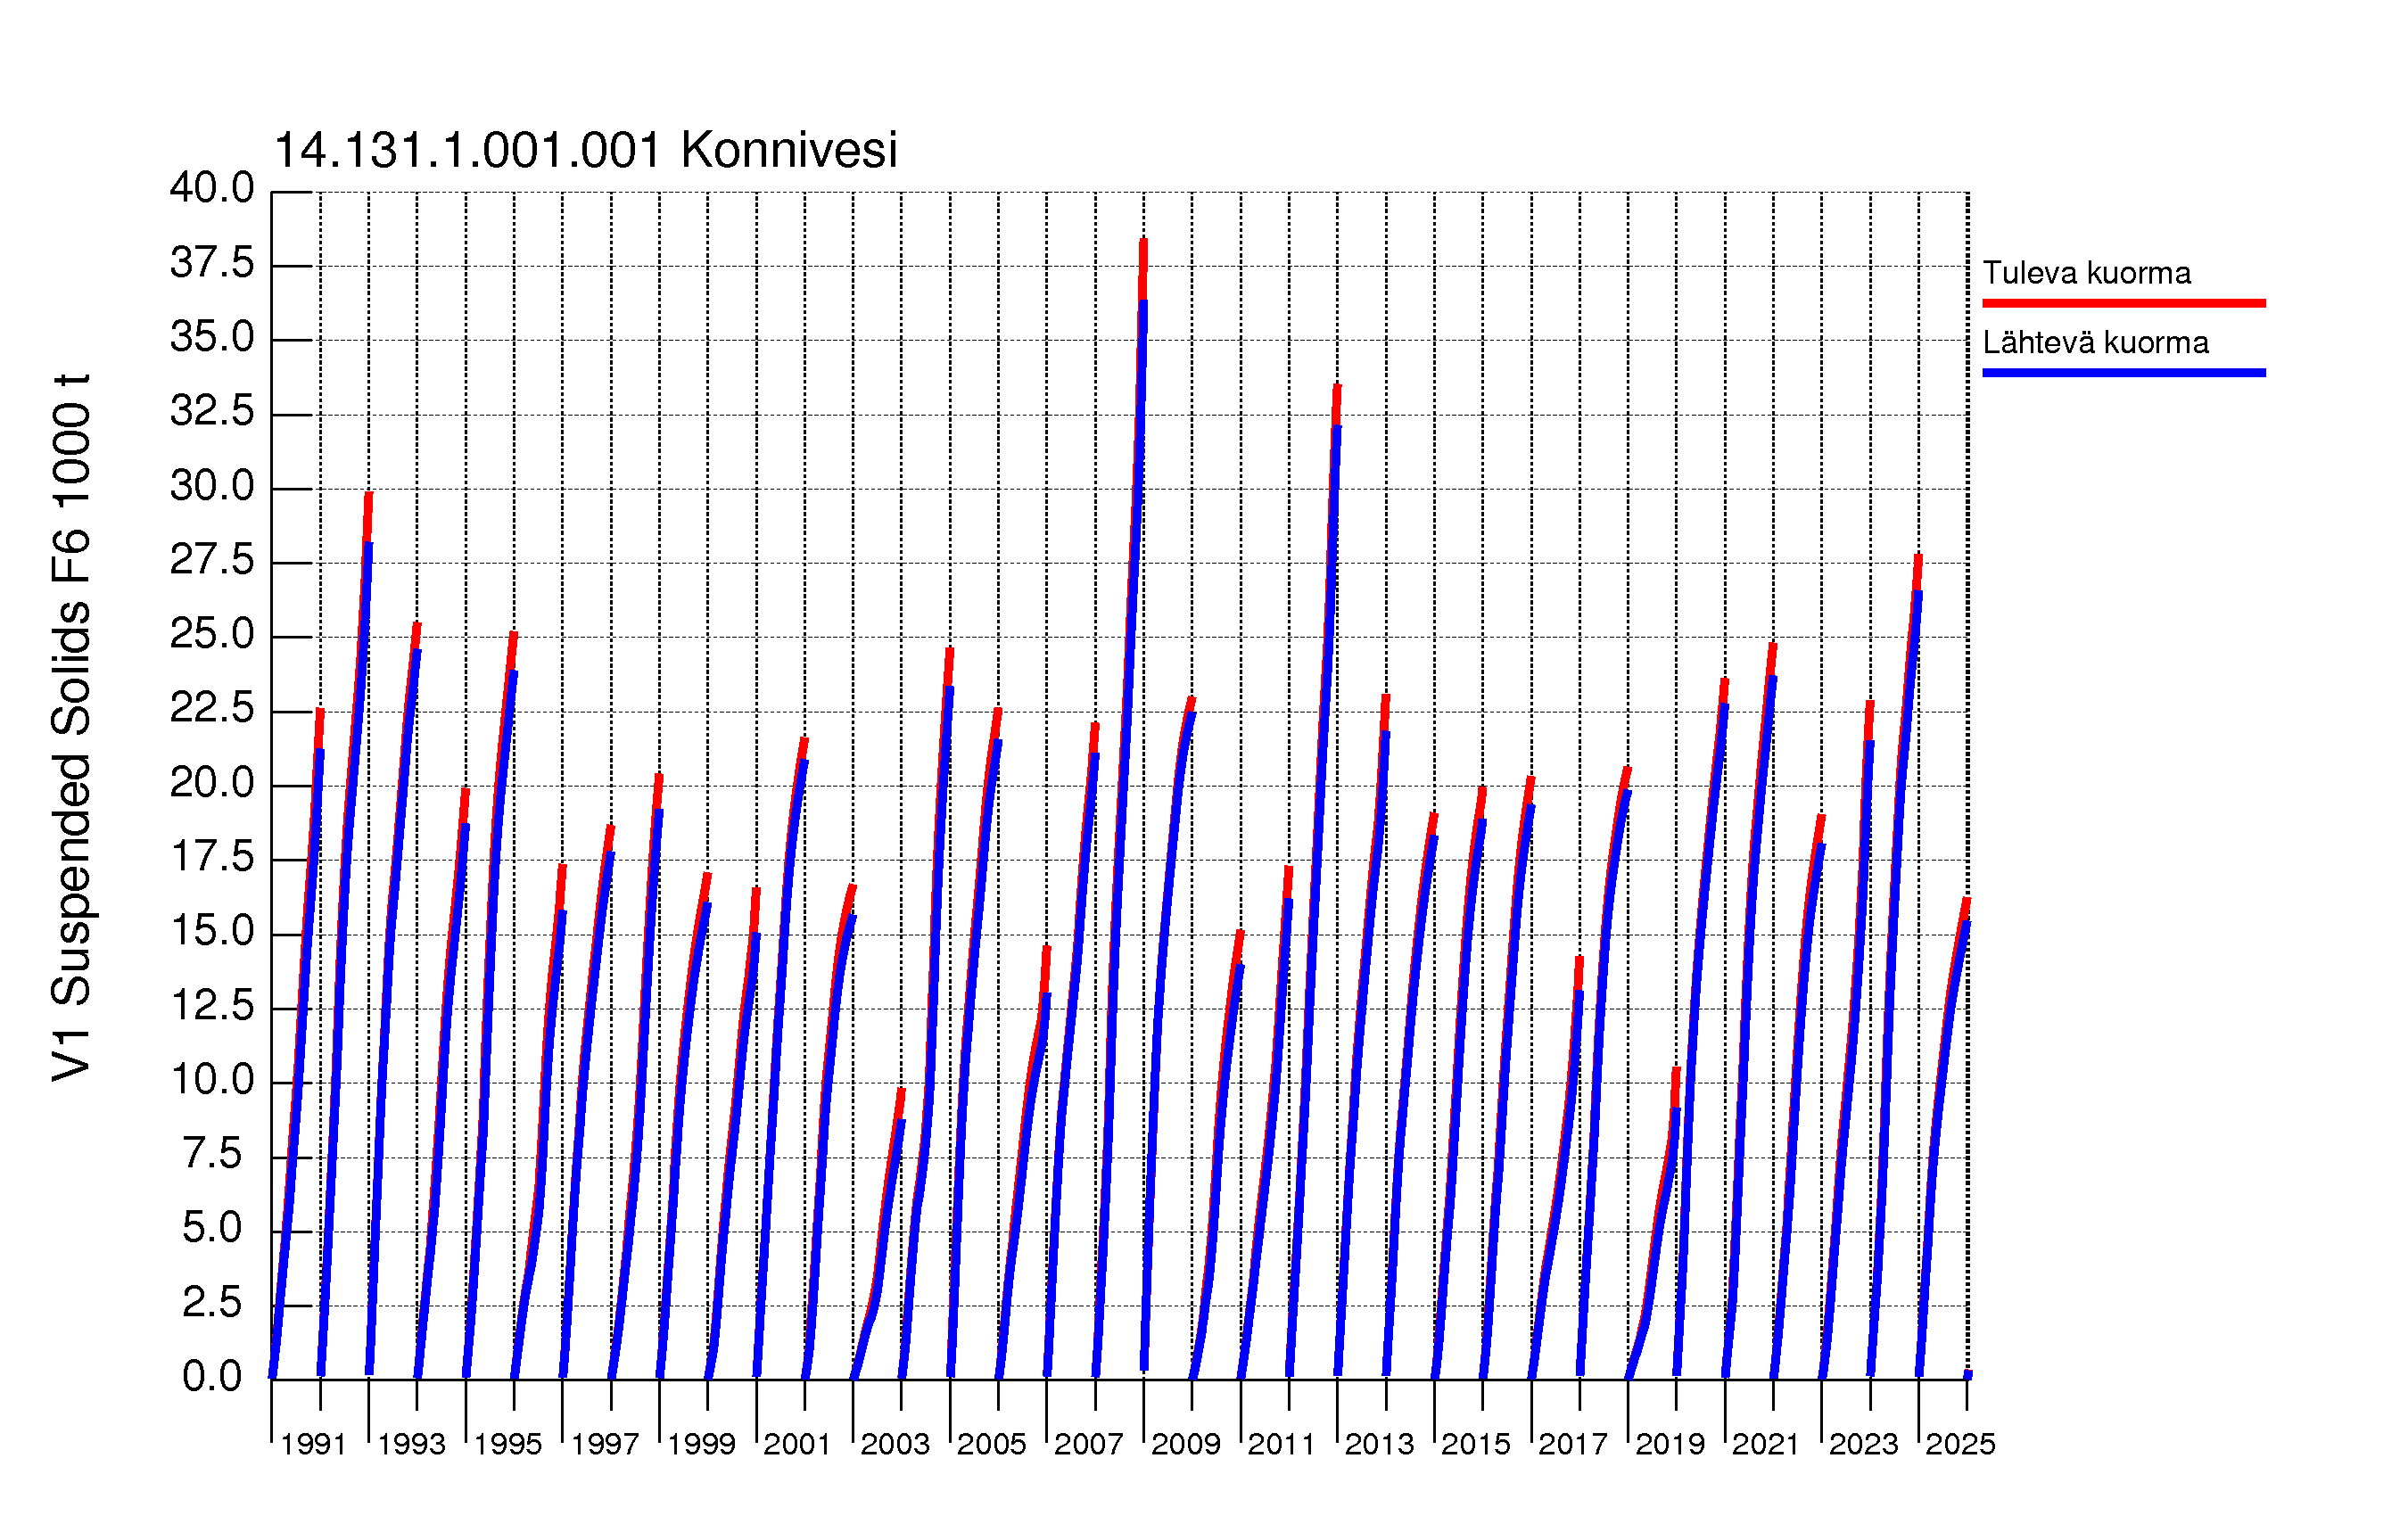Click the V1 Suspended Solids axis title
Image resolution: width=2408 pixels, height=1516 pixels.
tap(72, 728)
